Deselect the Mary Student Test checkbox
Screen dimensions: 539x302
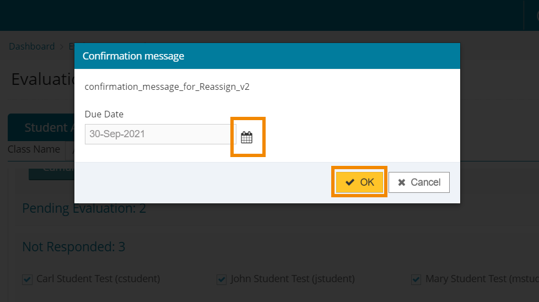(416, 279)
